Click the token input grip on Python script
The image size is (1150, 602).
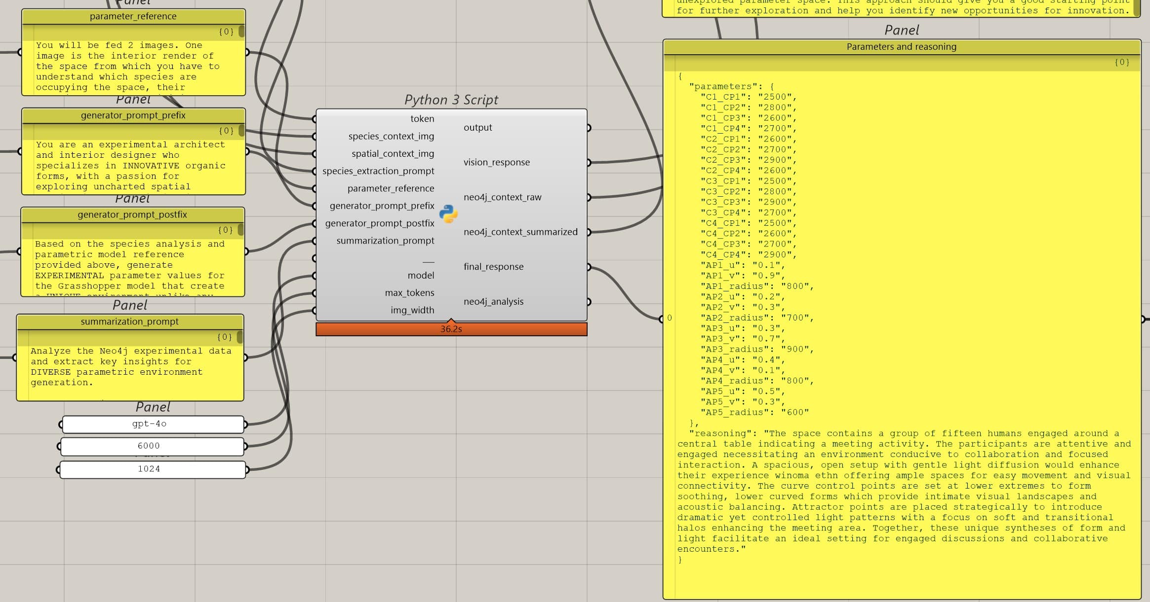click(x=315, y=119)
